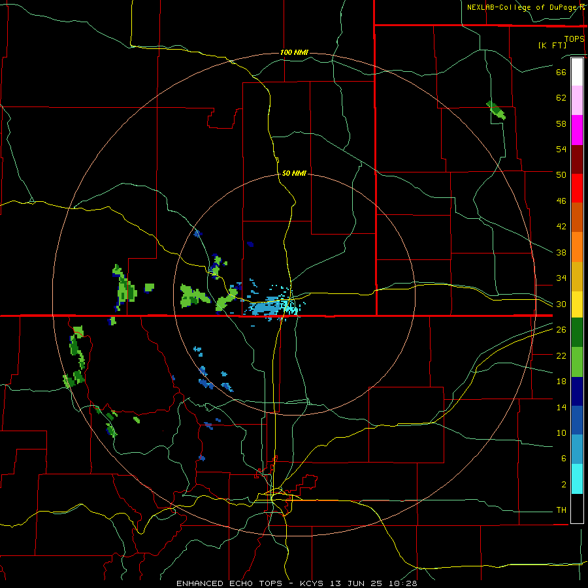Click the [K FT] units label

click(x=552, y=45)
